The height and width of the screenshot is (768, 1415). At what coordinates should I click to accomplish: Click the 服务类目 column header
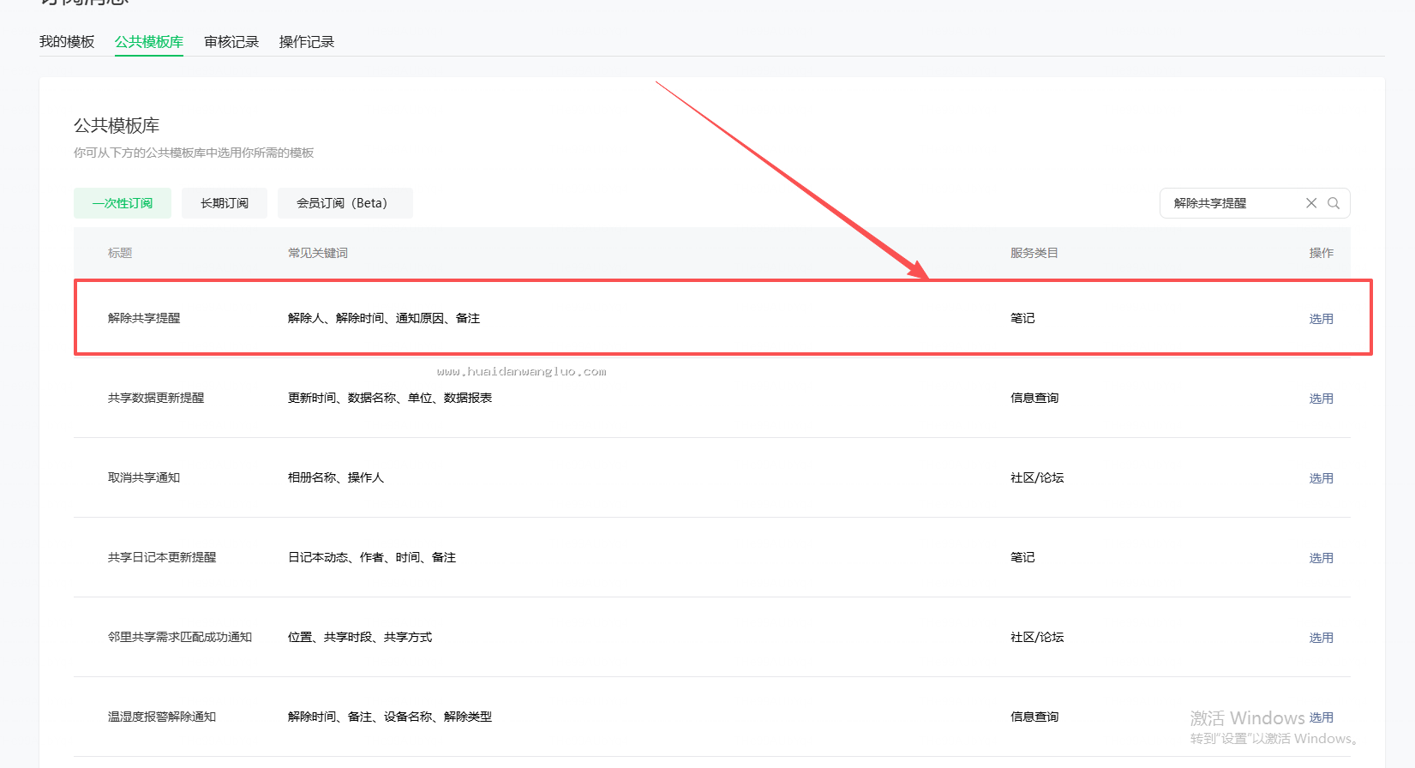click(x=1034, y=253)
